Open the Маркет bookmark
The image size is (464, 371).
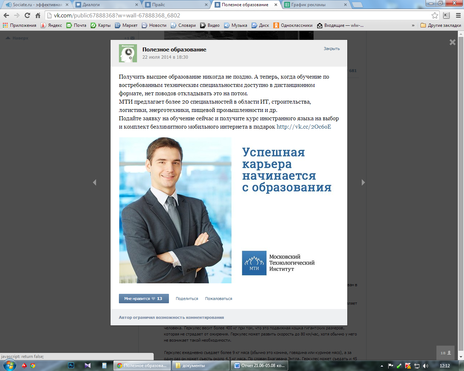126,25
